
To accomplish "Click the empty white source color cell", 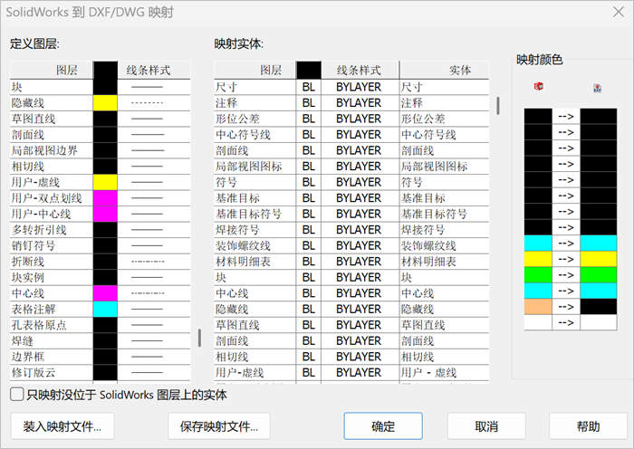I will click(x=538, y=322).
